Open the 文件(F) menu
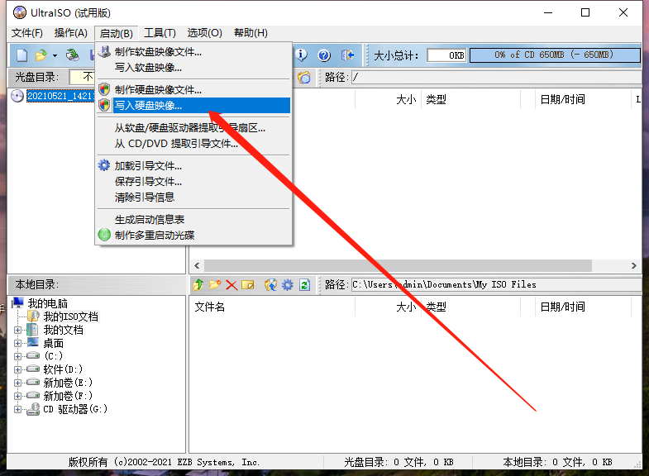Image resolution: width=649 pixels, height=476 pixels. tap(27, 33)
